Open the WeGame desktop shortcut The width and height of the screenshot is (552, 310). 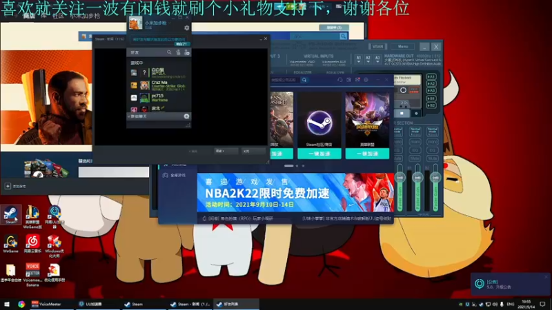(x=10, y=244)
